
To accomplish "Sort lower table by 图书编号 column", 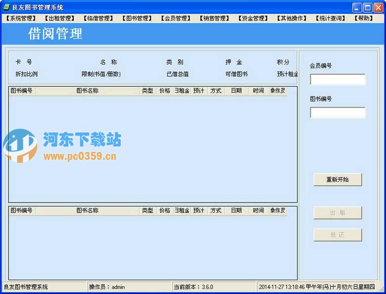I will (22, 210).
